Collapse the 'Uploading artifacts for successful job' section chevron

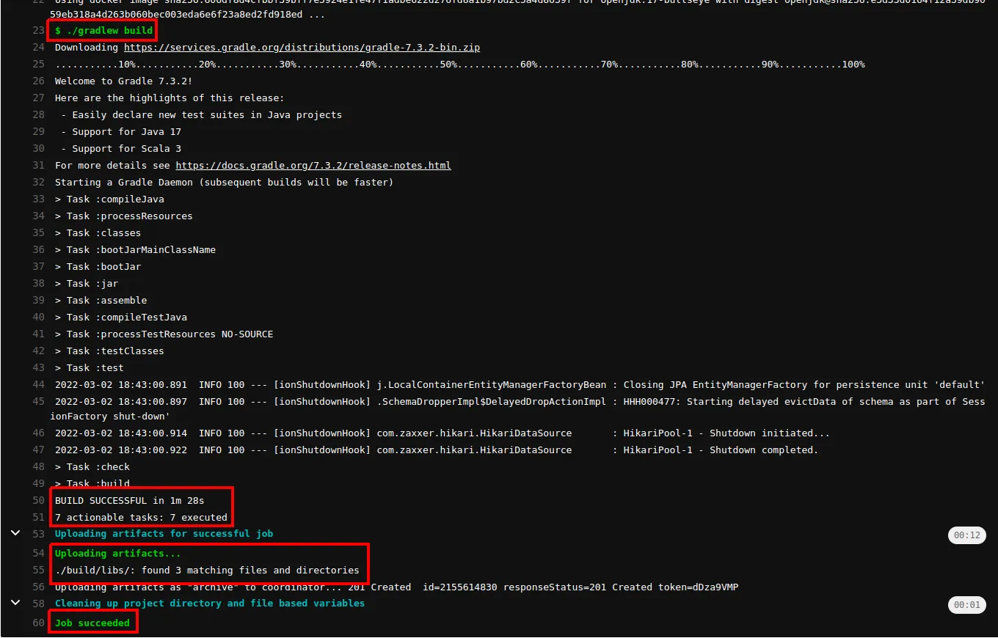click(x=15, y=533)
